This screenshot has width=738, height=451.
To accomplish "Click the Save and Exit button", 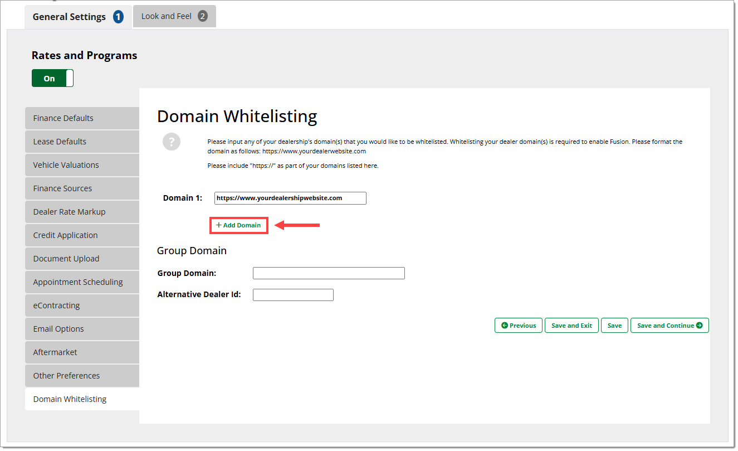I will tap(571, 326).
